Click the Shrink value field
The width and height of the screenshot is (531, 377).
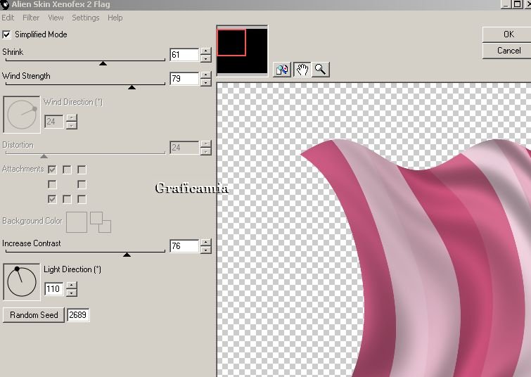pos(184,55)
